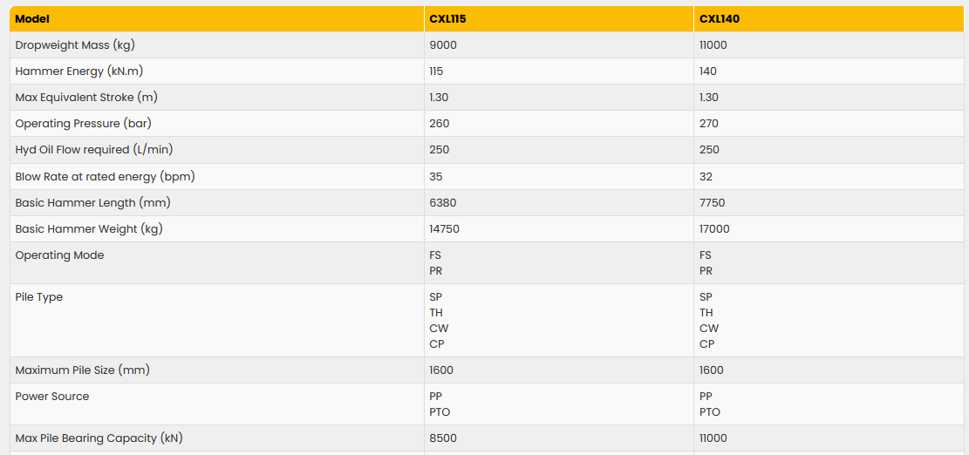Screen dimensions: 969x455
Task: Click the Max Equivalent Stroke (m) label
Action: pyautogui.click(x=86, y=97)
